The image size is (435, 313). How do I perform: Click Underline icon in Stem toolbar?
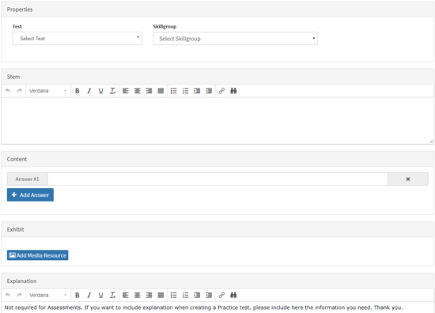coord(100,91)
